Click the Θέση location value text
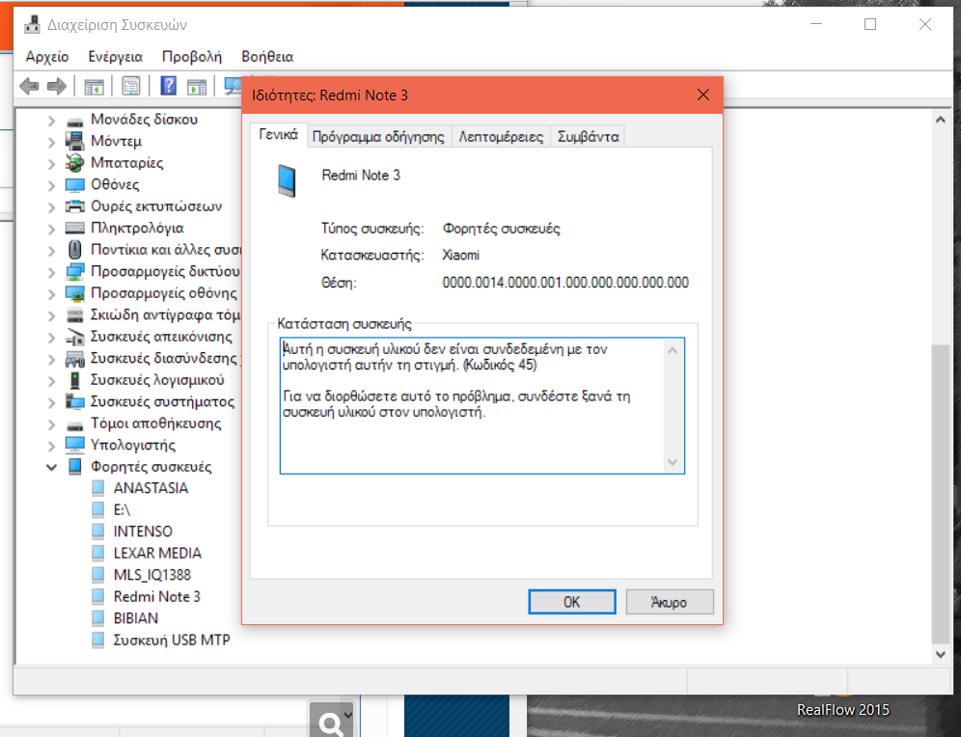This screenshot has width=961, height=737. [x=565, y=283]
